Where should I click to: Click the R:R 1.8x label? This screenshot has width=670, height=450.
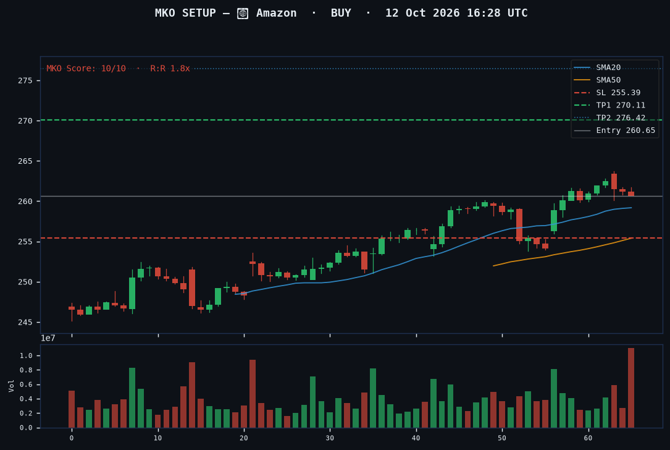[x=170, y=69]
